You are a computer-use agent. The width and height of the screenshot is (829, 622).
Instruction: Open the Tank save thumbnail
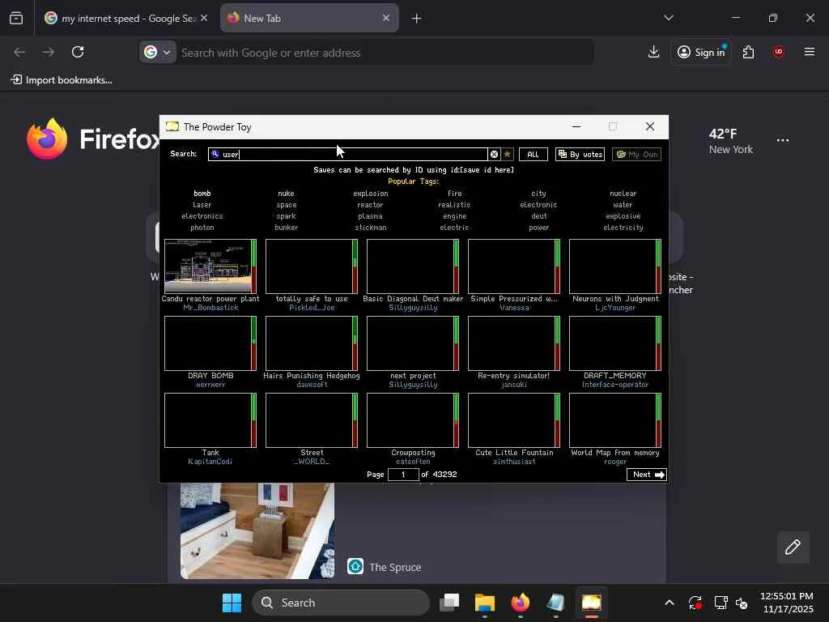point(210,420)
